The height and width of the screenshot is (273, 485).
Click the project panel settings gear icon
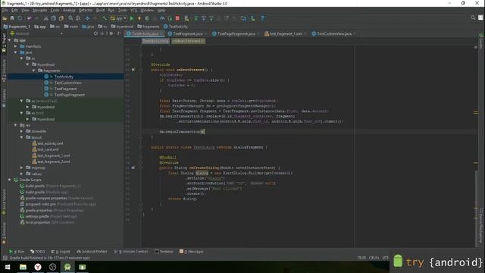[111, 33]
